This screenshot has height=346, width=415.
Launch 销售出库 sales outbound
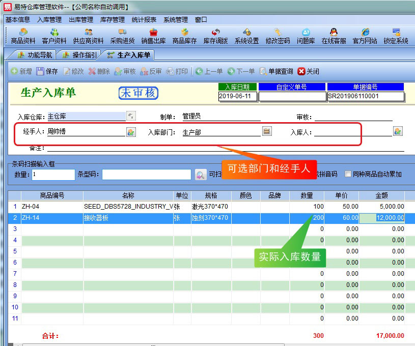pyautogui.click(x=153, y=36)
